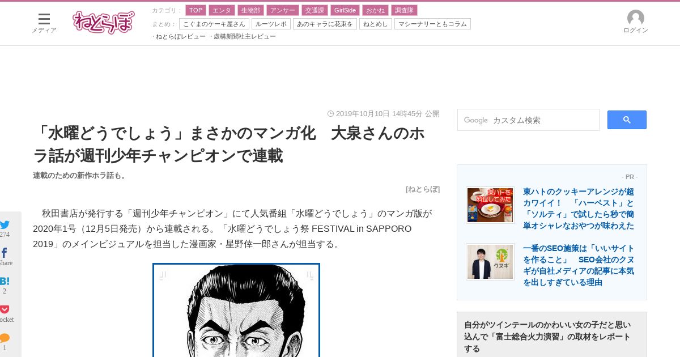
Task: Open the ルーツレポ collection
Action: click(271, 24)
